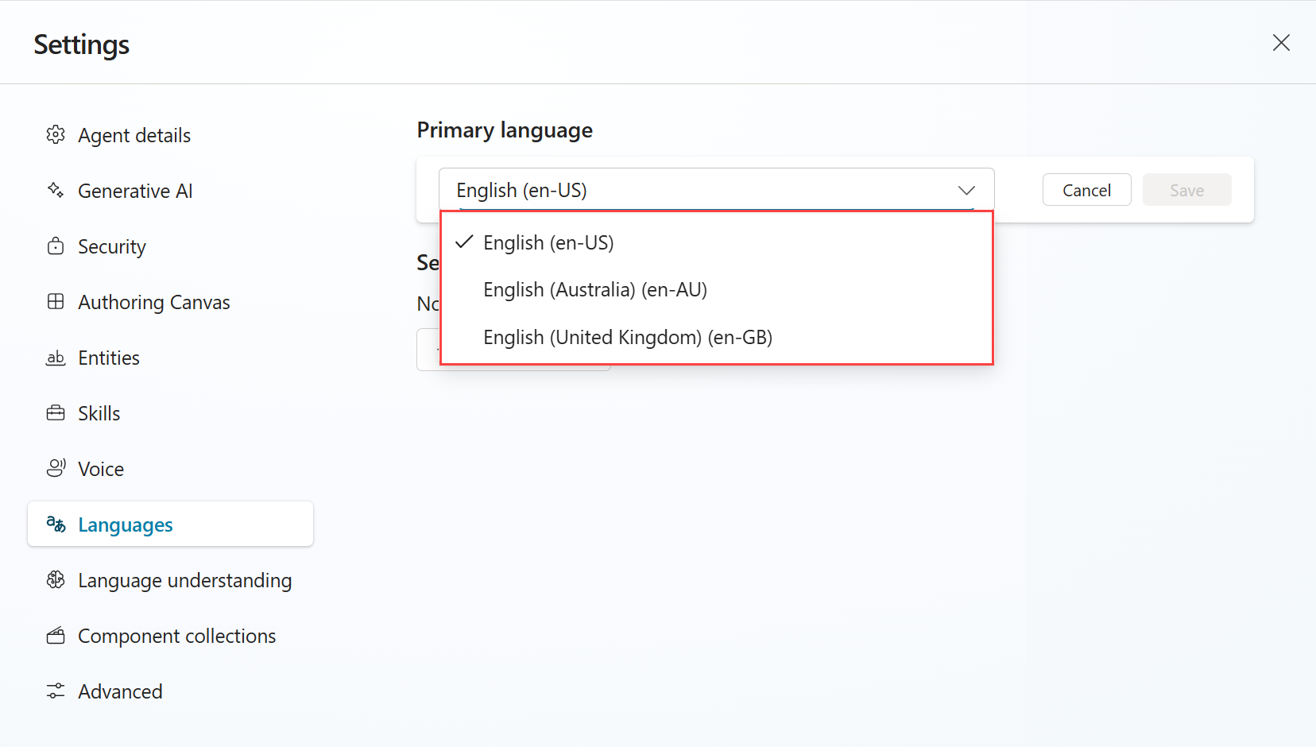Click the Security lock icon
The height and width of the screenshot is (747, 1316).
pos(56,246)
